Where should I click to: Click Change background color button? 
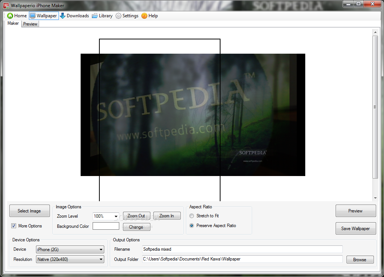(136, 227)
